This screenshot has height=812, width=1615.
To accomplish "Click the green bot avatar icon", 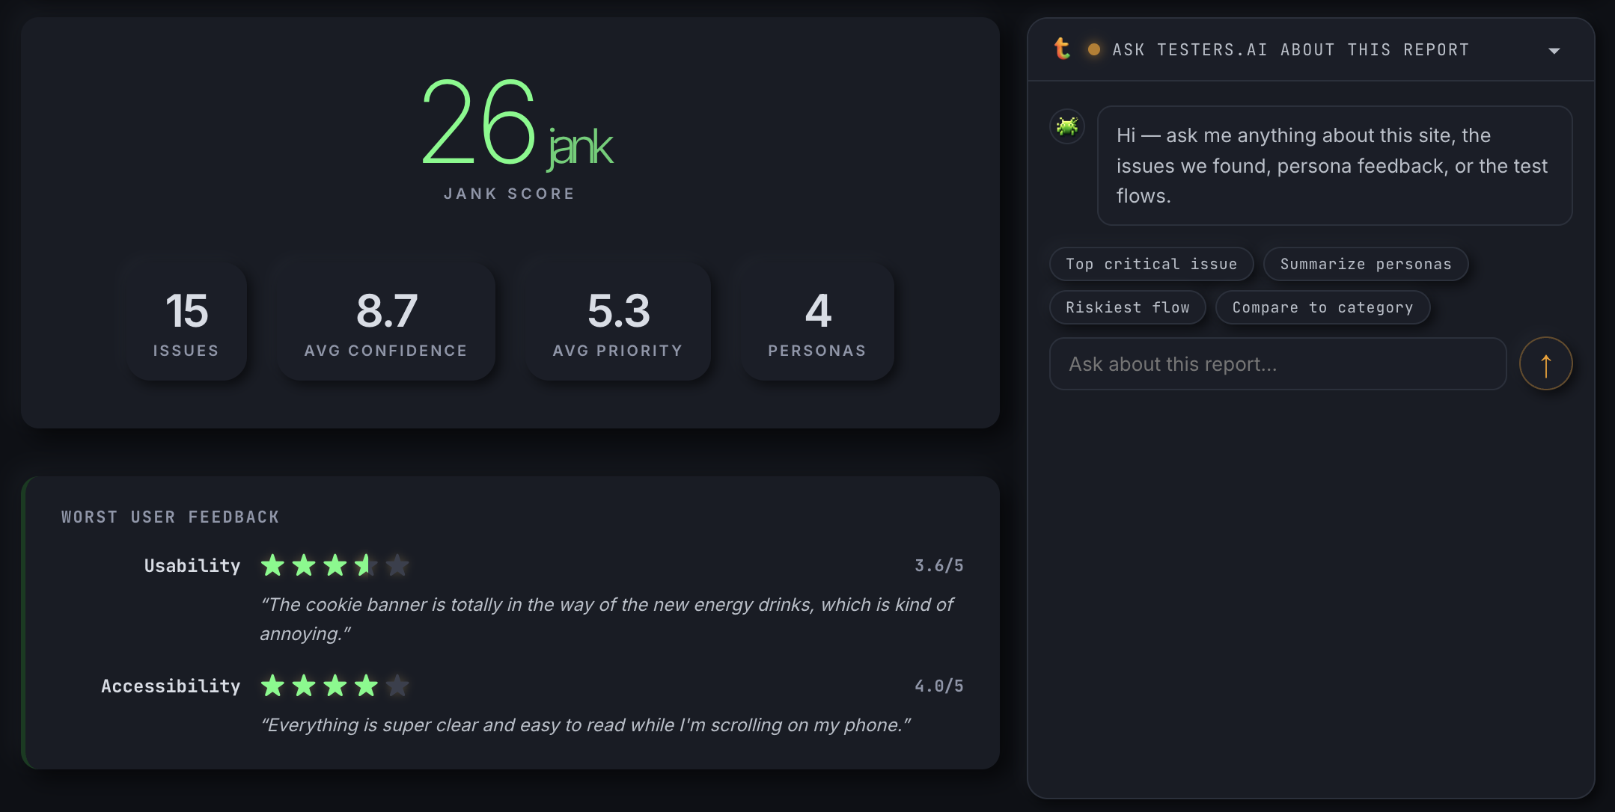I will tap(1066, 126).
